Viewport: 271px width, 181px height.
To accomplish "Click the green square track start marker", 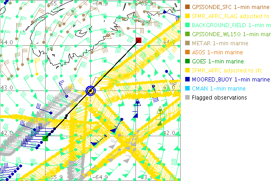I will tap(45, 138).
